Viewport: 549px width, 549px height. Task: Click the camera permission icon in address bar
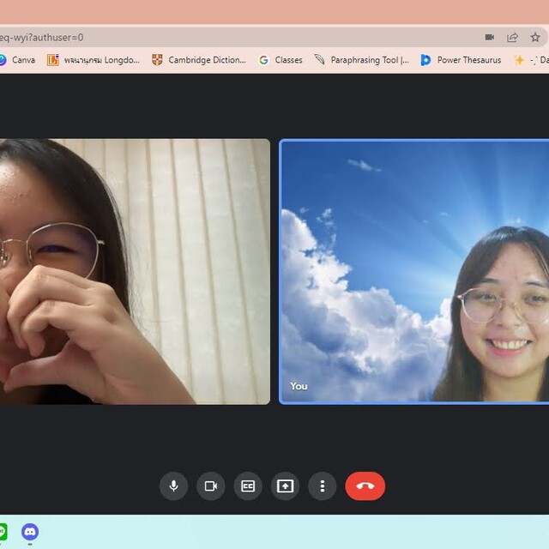(x=490, y=38)
